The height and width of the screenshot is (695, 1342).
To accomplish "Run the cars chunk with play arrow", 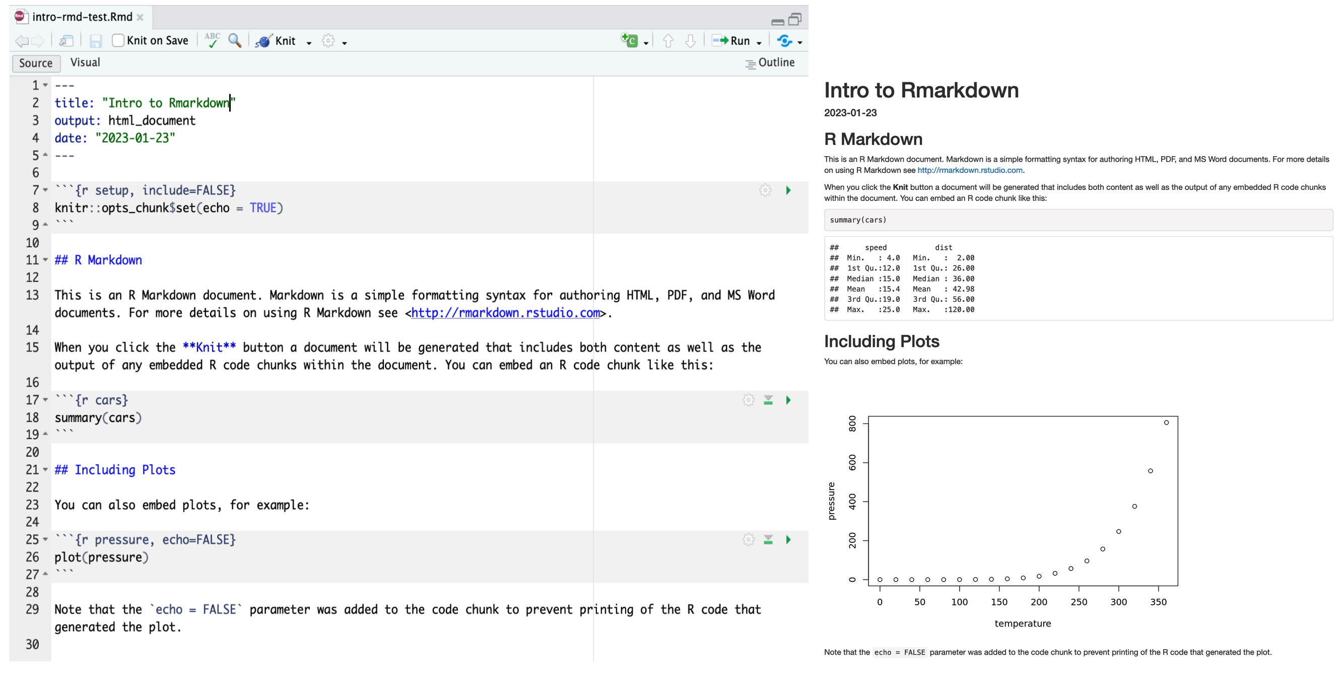I will tap(788, 400).
